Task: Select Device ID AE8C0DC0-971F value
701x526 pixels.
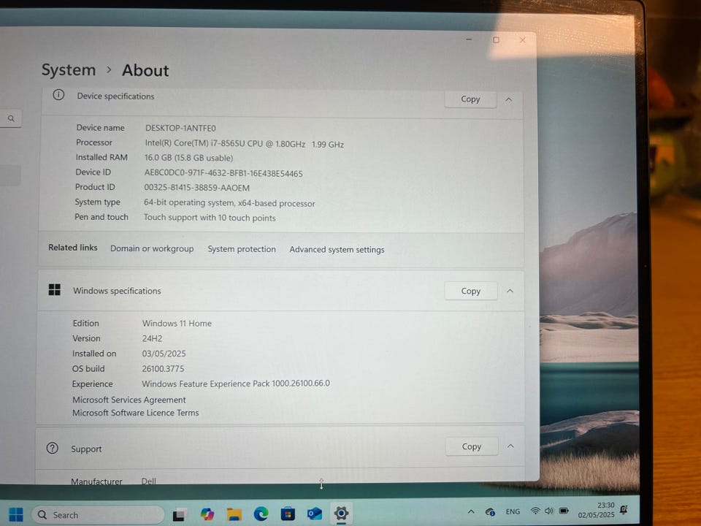Action: pos(223,174)
